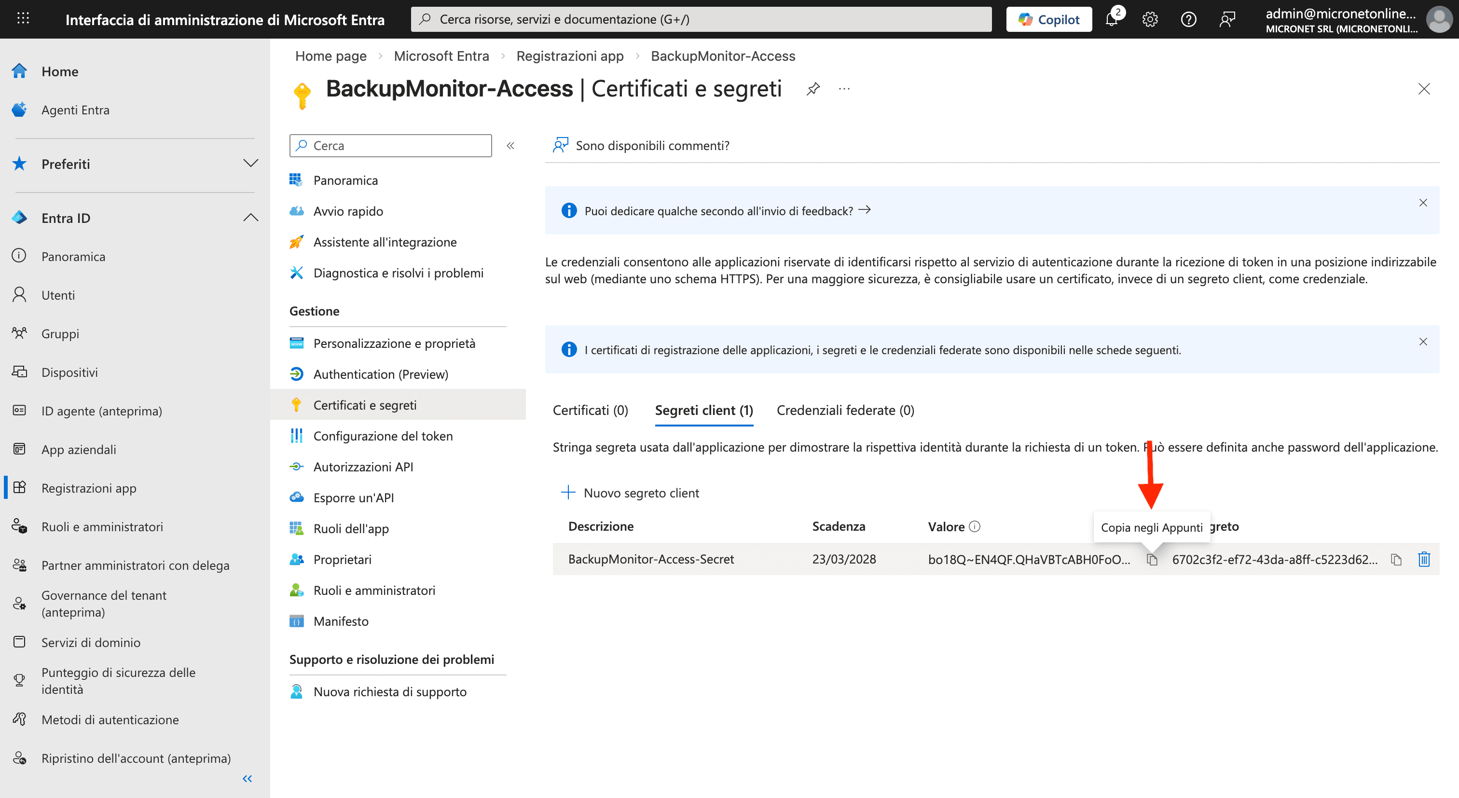
Task: Show info tooltip next to Valore
Action: tap(975, 526)
